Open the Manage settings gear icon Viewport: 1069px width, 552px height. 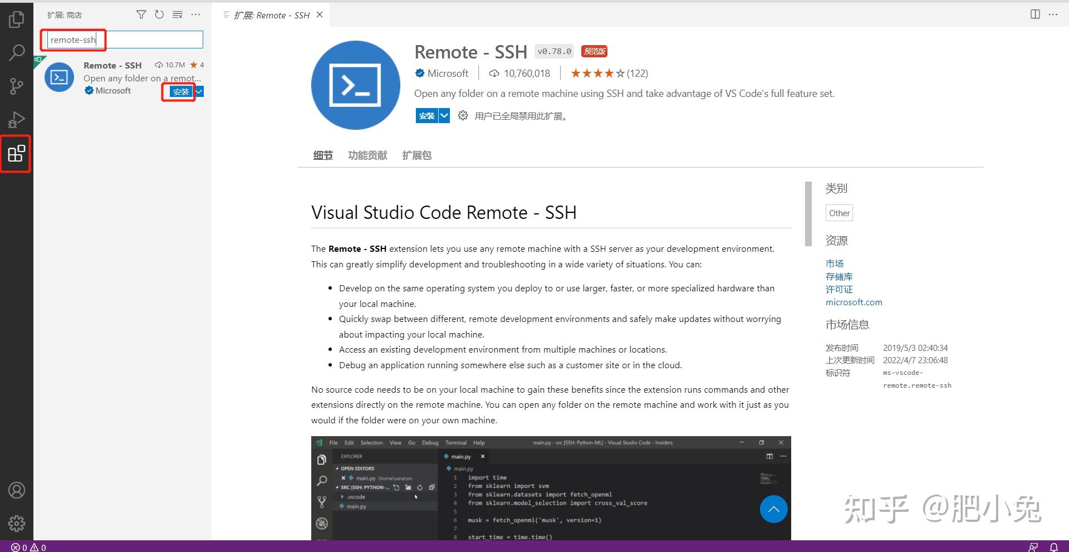point(16,523)
